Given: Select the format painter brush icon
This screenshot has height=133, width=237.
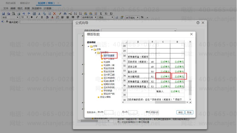Looking at the screenshot, I should pos(60,14).
